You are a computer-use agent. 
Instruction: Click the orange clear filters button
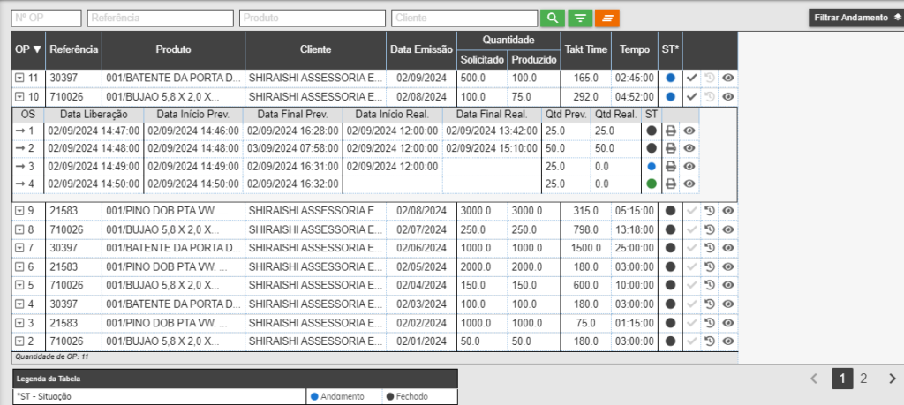coord(606,18)
